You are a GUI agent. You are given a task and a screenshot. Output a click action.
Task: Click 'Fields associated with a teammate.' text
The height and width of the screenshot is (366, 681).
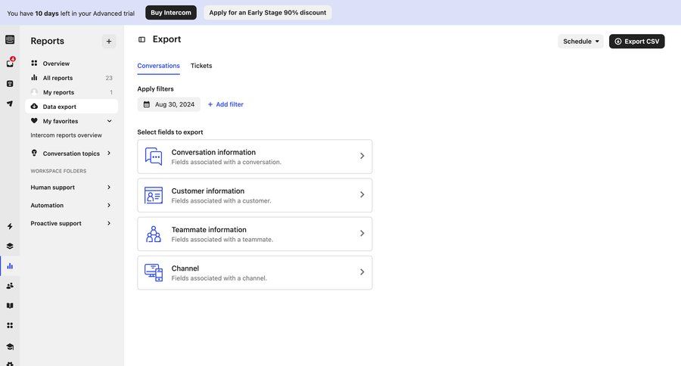pyautogui.click(x=222, y=239)
